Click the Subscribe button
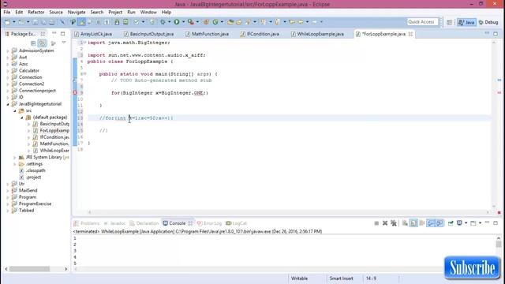The height and width of the screenshot is (284, 505). click(472, 267)
